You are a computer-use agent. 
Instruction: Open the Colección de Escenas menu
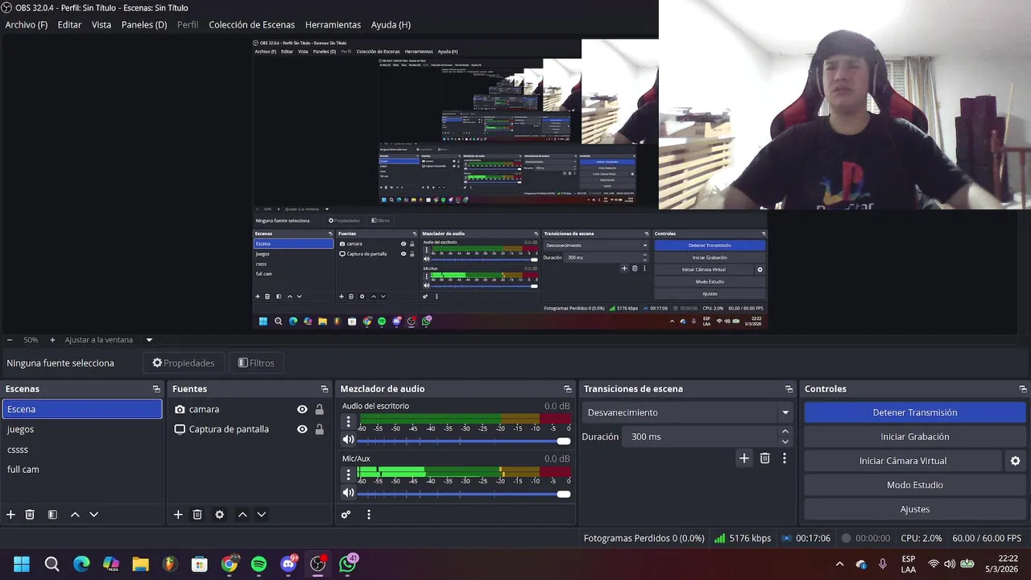pyautogui.click(x=251, y=25)
